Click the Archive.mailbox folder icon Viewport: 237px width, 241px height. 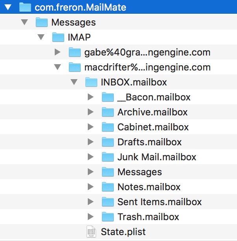[108, 112]
